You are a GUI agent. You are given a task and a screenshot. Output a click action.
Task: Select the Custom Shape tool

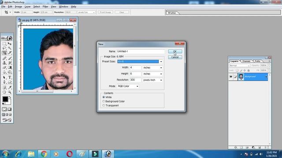10,82
